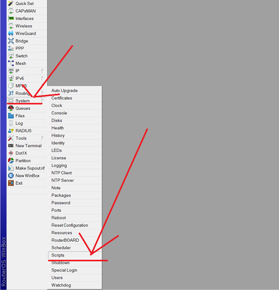Click the New WinBox globe icon
Viewport: 279px width, 290px height.
coord(11,176)
